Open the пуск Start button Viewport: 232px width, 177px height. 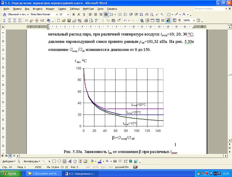point(11,173)
